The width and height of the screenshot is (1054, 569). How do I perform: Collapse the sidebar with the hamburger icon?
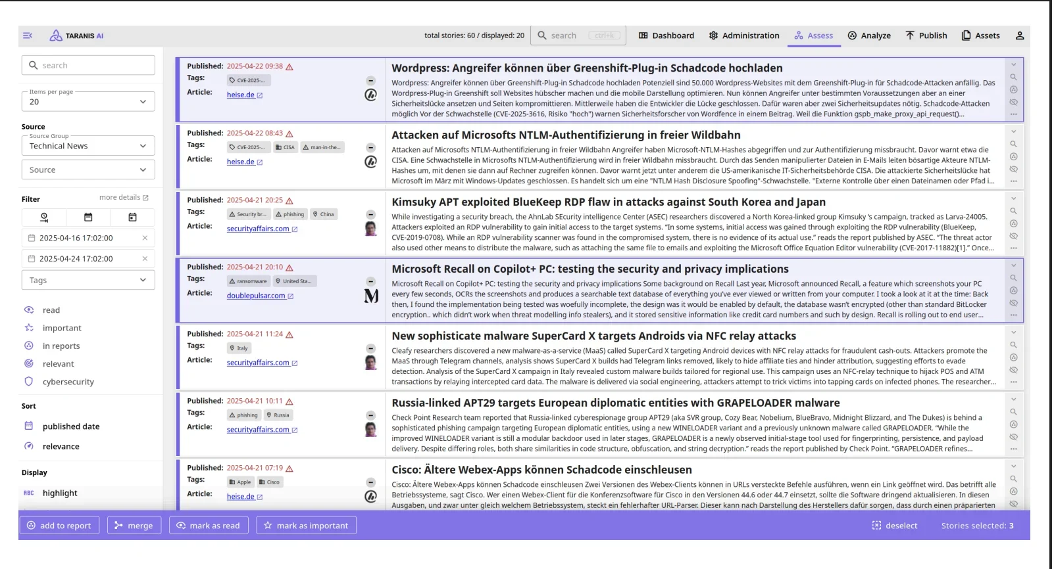click(28, 35)
